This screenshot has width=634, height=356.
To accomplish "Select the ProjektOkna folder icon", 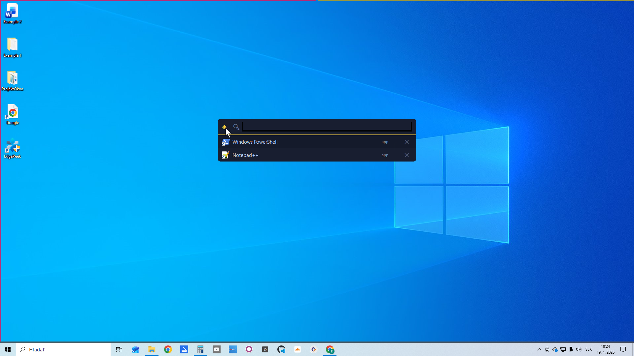I will pyautogui.click(x=13, y=81).
